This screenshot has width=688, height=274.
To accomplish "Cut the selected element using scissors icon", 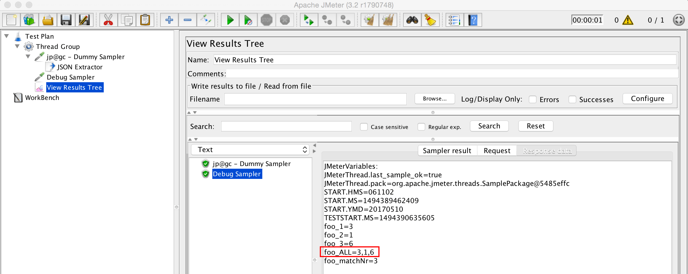I will [109, 20].
